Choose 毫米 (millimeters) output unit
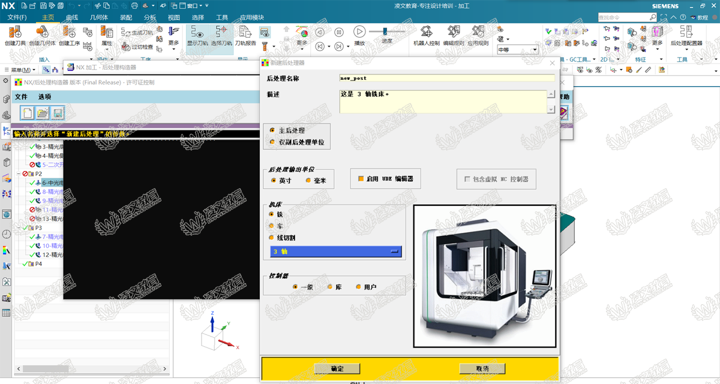720x384 pixels. tap(308, 180)
